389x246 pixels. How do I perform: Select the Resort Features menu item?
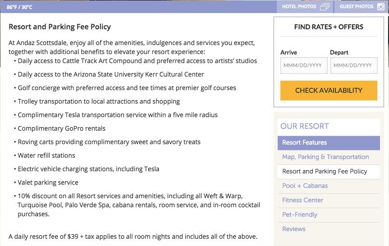coord(304,143)
